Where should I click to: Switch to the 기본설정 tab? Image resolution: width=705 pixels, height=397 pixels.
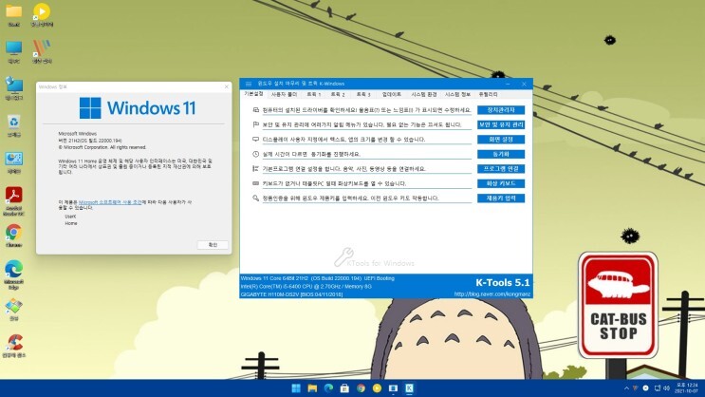tap(253, 94)
